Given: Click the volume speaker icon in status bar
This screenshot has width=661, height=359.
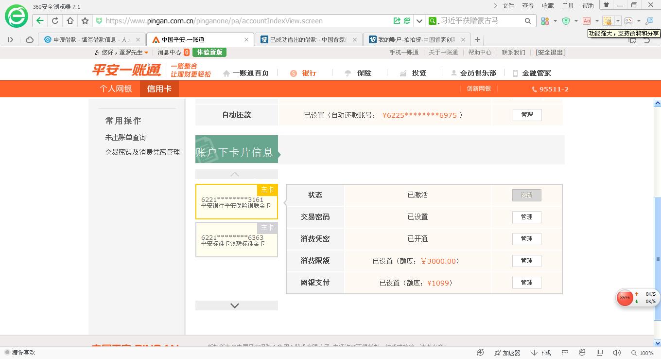Looking at the screenshot, I should click(x=617, y=353).
